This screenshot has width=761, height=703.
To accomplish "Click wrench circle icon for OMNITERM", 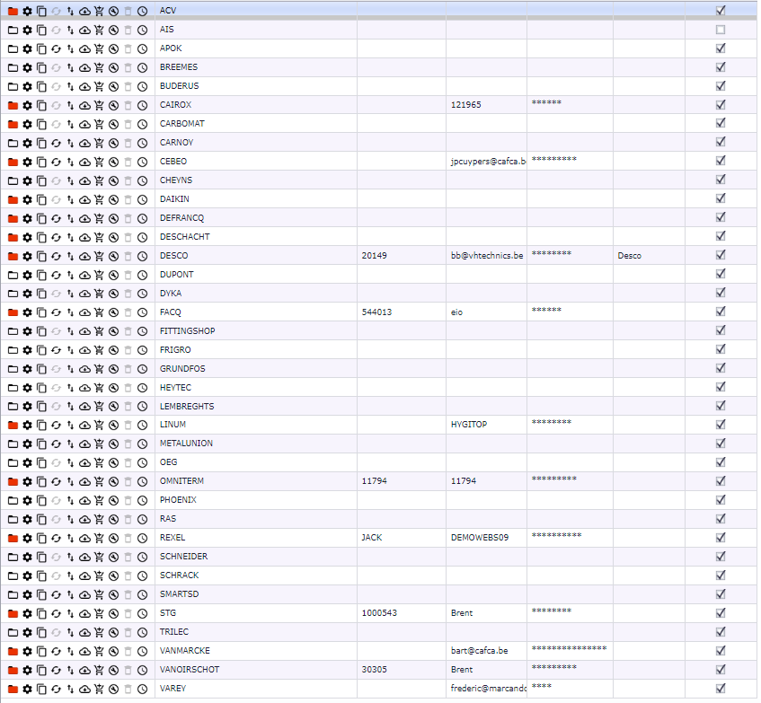I will [x=113, y=482].
